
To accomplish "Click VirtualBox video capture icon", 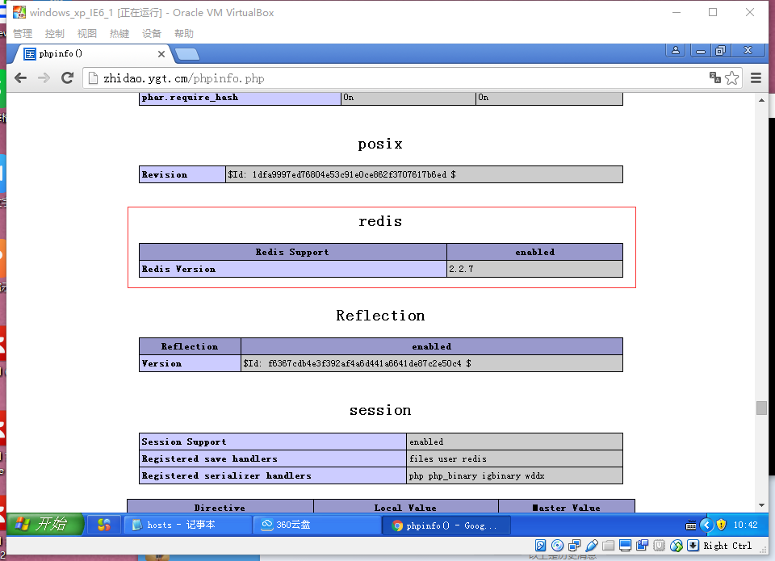I will point(642,545).
